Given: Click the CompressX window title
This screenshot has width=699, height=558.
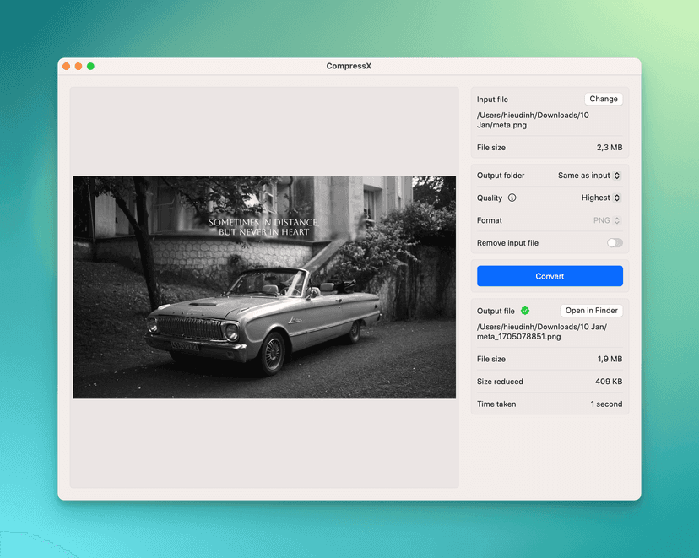Looking at the screenshot, I should click(x=349, y=65).
